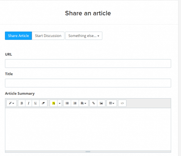Viewport: 181px width, 156px height.
Task: Insert an unordered bullet list
Action: [67, 103]
